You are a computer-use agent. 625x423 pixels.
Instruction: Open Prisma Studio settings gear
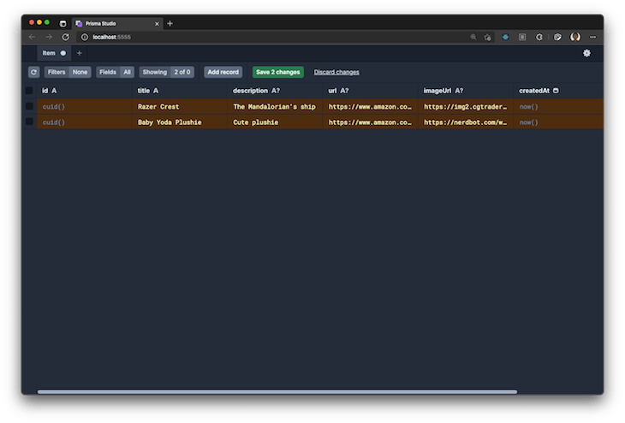pos(586,53)
